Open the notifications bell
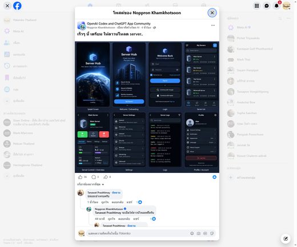Image resolution: width=297 pixels, height=247 pixels. tap(276, 6)
